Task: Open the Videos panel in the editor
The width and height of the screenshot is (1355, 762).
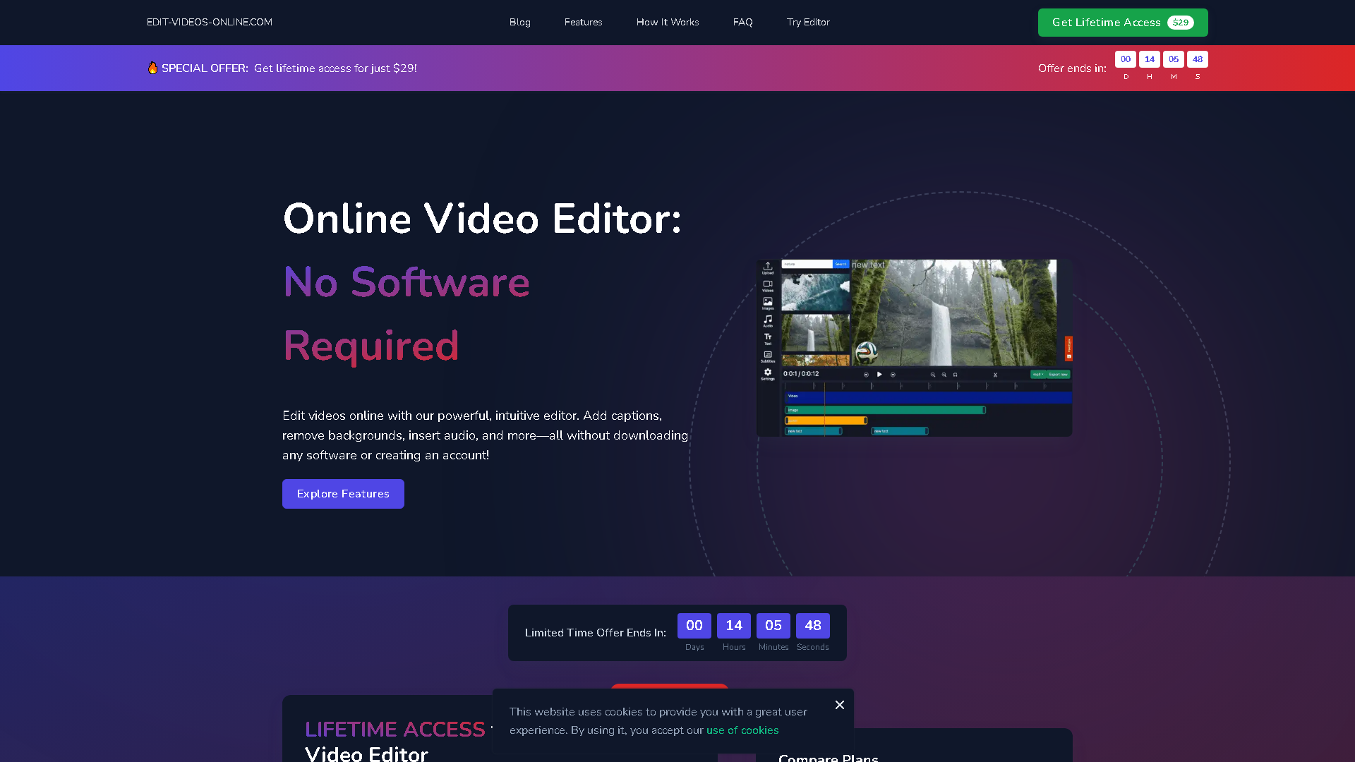Action: point(768,286)
